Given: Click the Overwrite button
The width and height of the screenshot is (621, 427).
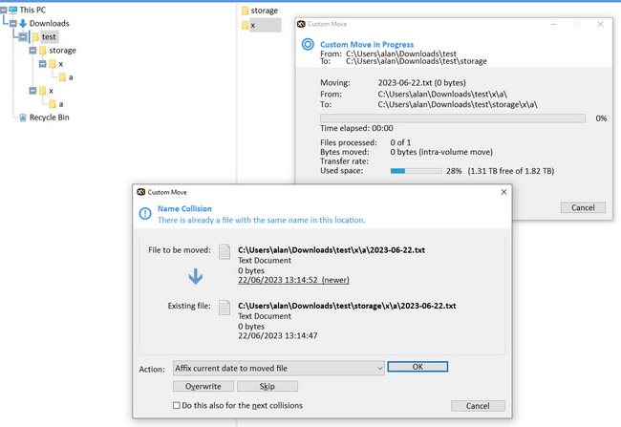Looking at the screenshot, I should 203,386.
